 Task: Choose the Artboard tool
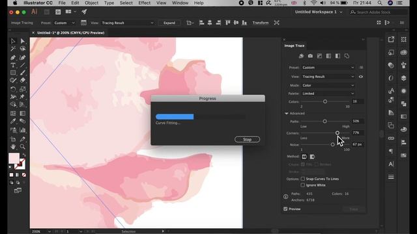click(13, 139)
